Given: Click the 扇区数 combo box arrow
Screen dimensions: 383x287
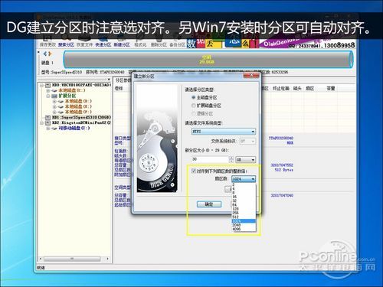Looking at the screenshot, I should point(253,179).
